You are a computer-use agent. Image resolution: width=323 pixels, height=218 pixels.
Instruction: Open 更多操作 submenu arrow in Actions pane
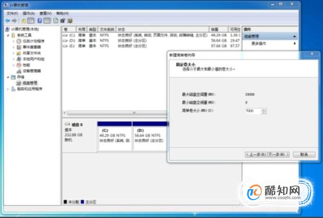(295, 44)
